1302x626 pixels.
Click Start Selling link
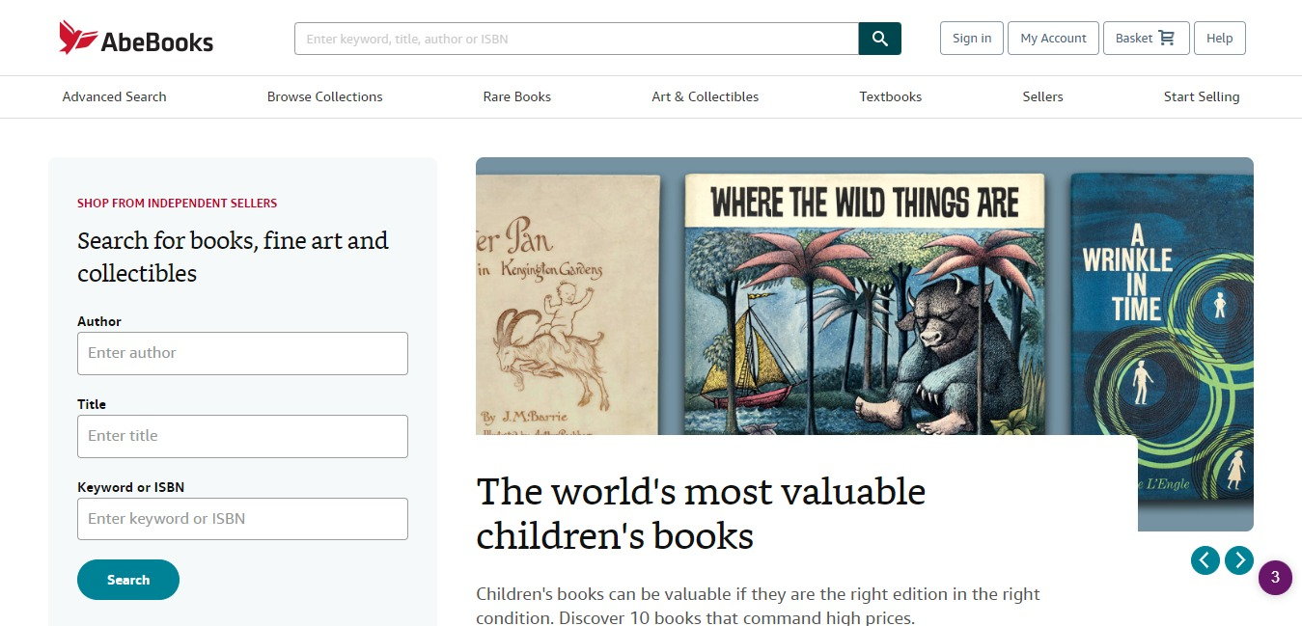(1202, 96)
